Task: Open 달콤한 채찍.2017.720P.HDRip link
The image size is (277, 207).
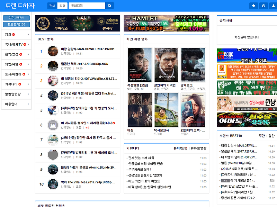Action: 84,64
